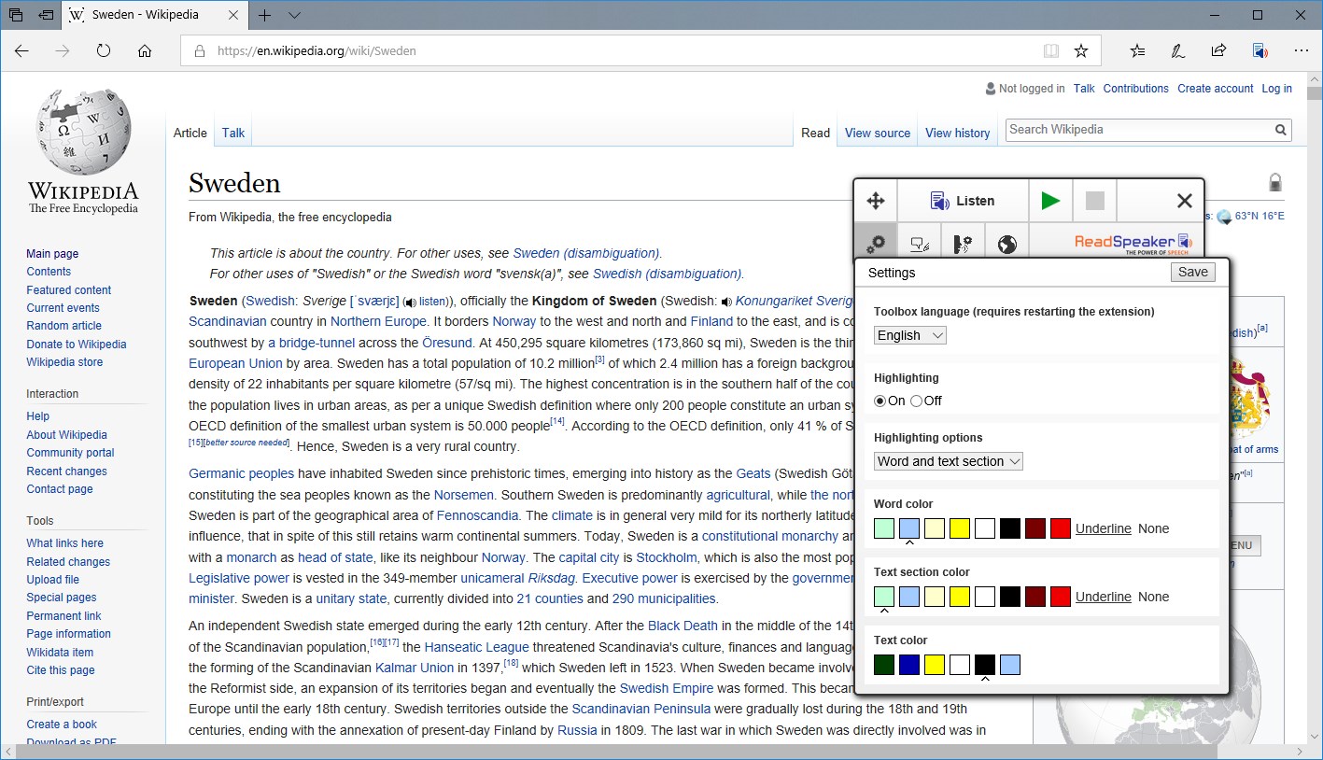The height and width of the screenshot is (760, 1323).
Task: Switch to the Talk tab
Action: 233,133
